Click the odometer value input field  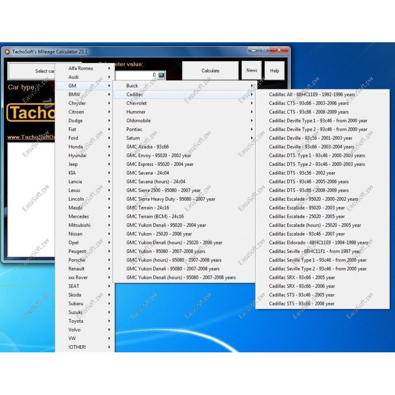pyautogui.click(x=136, y=75)
